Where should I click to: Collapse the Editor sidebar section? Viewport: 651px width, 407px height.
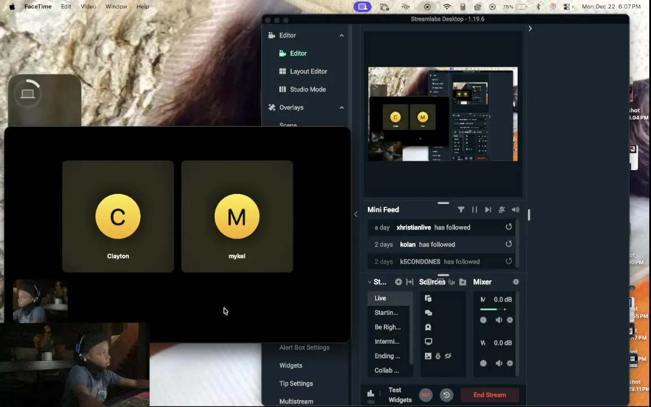pyautogui.click(x=342, y=35)
